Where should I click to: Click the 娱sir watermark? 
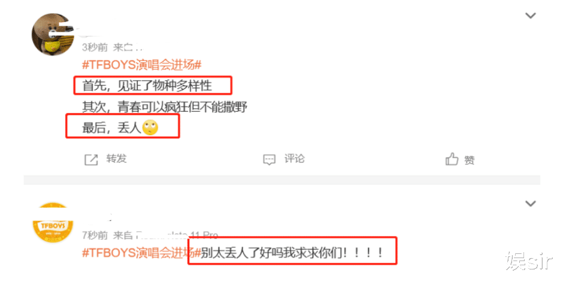[528, 261]
